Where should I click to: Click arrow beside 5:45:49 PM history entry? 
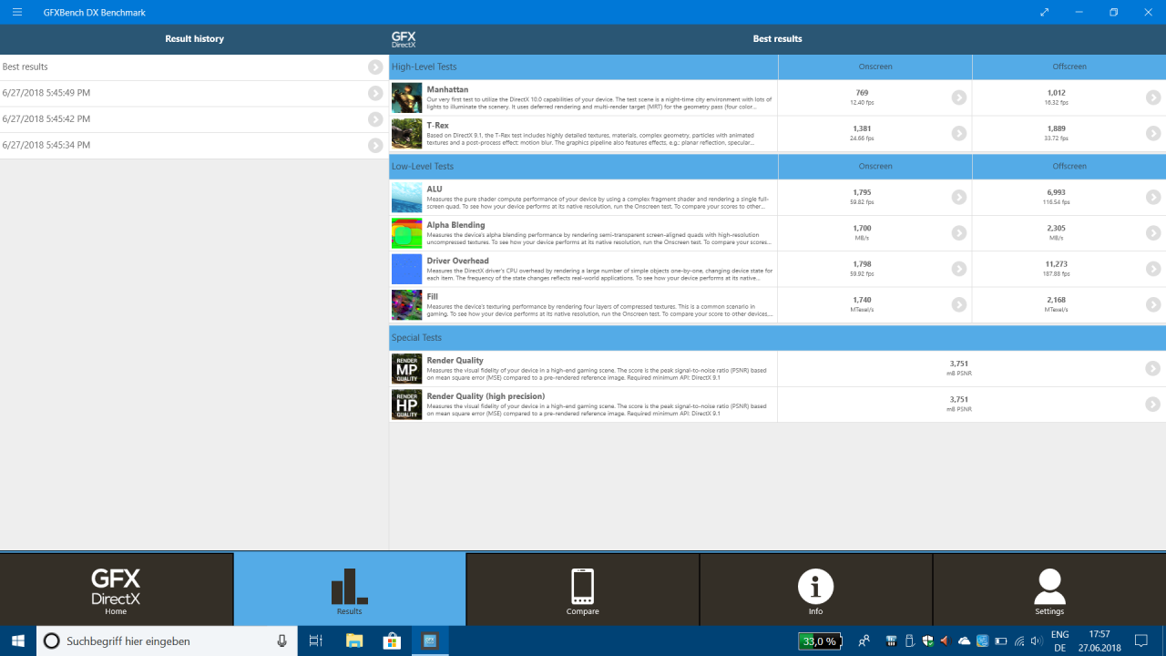tap(375, 93)
